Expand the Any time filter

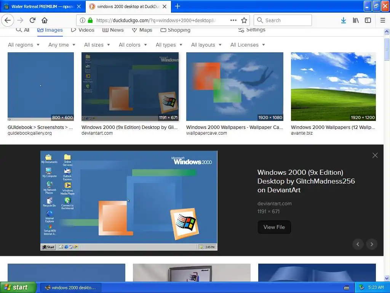click(x=62, y=45)
